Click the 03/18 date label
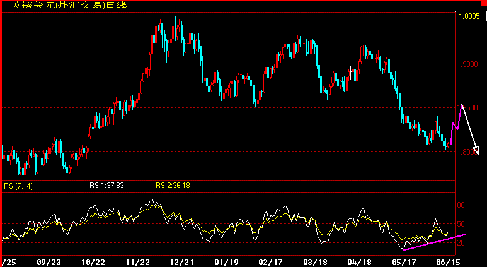Screen dimensions: 487x267 [315, 263]
